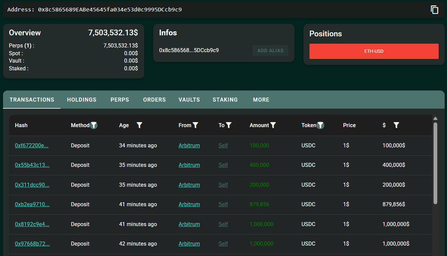The image size is (447, 256).
Task: Click the Staked label in Overview
Action: [19, 68]
